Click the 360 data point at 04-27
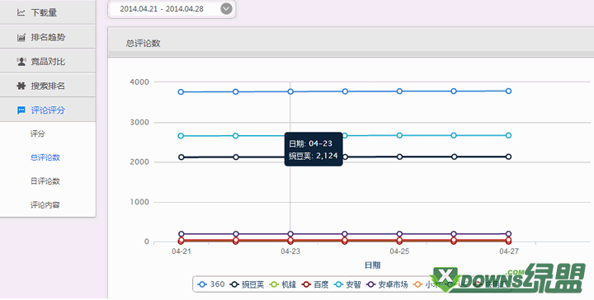 (x=508, y=91)
